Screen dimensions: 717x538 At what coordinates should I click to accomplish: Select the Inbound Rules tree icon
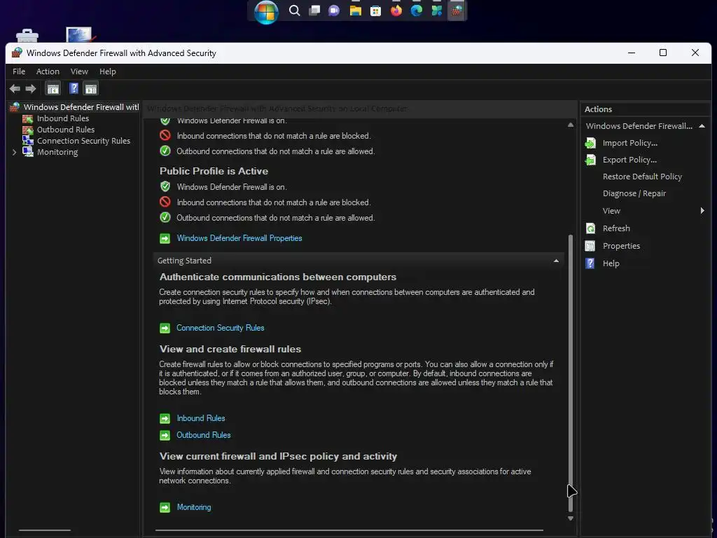pos(28,118)
